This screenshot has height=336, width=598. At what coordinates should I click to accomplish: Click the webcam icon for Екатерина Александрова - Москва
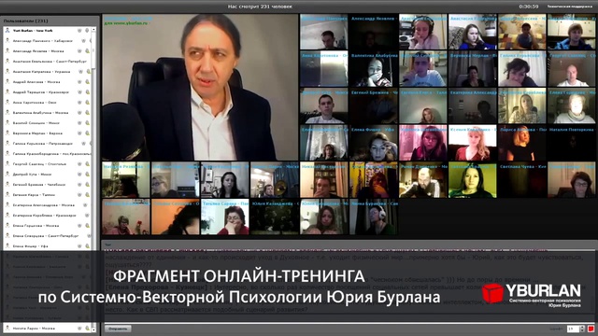pos(85,205)
